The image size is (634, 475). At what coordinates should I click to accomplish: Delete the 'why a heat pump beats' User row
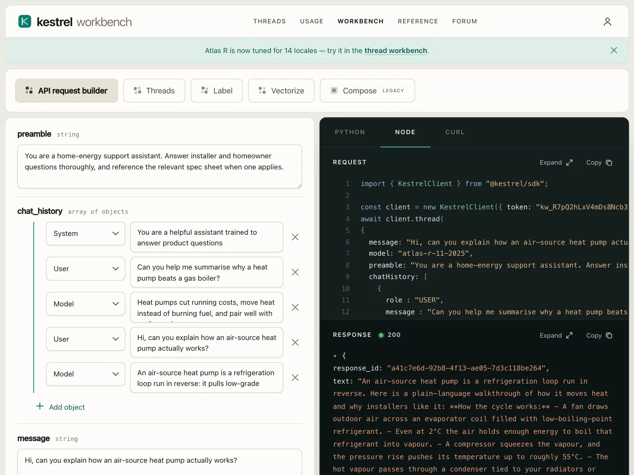(295, 272)
